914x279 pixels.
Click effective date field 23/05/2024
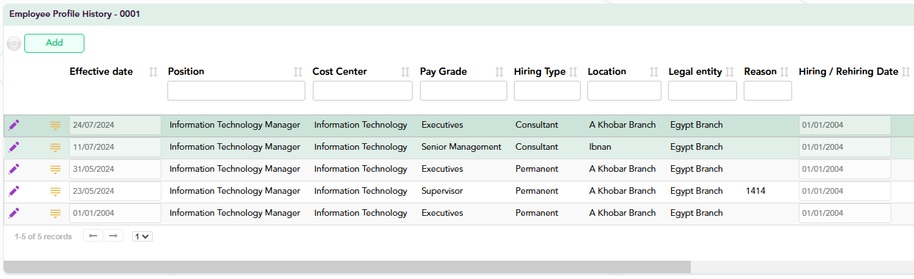(115, 191)
